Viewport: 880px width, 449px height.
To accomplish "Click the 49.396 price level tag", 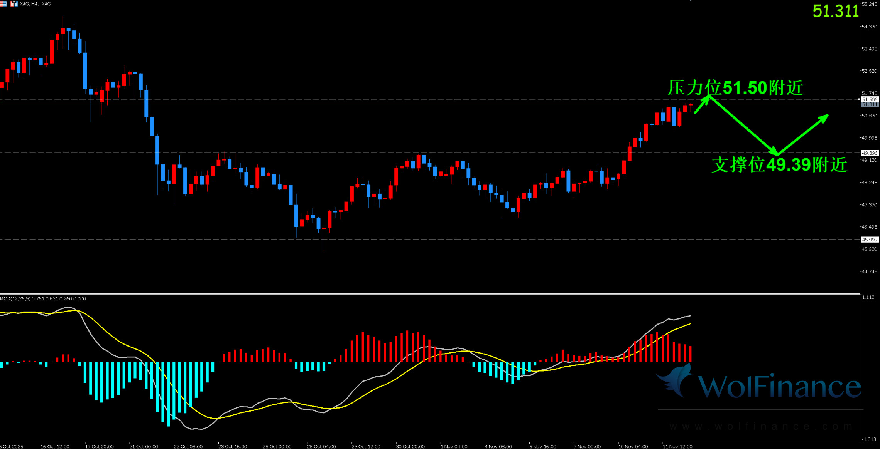I will pos(870,153).
